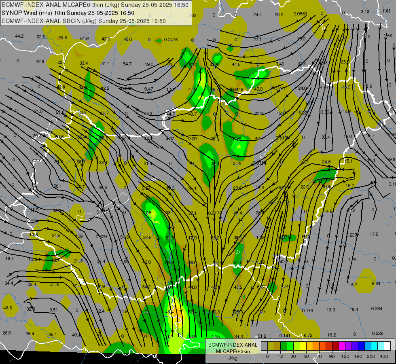Click the MLCAPE0-3km header line
Image resolution: width=396 pixels, height=364 pixels.
[95, 5]
